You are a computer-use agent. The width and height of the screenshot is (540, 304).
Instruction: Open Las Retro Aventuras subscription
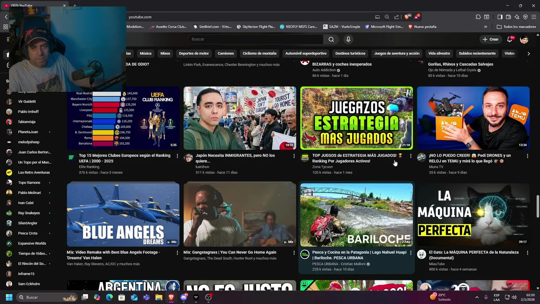tap(28, 172)
